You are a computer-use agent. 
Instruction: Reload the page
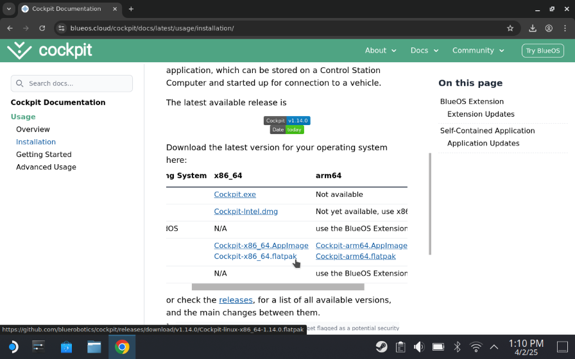42,28
